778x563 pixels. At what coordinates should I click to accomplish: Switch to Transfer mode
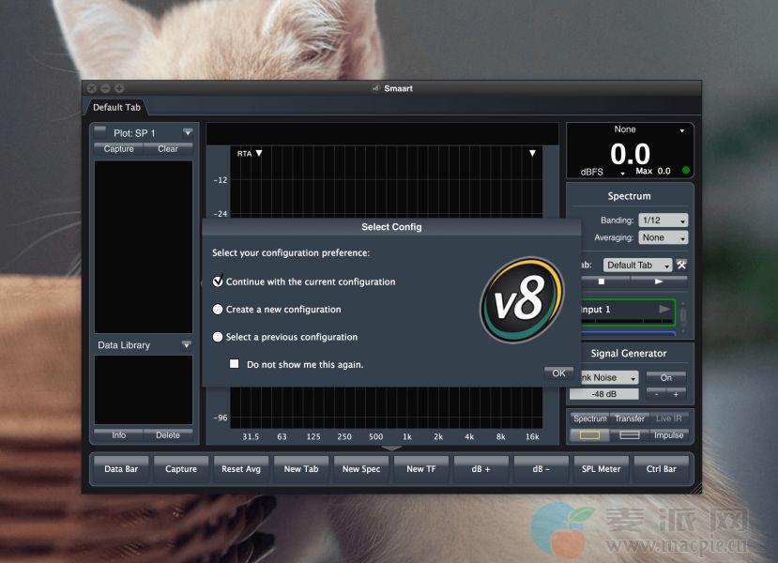pyautogui.click(x=630, y=418)
